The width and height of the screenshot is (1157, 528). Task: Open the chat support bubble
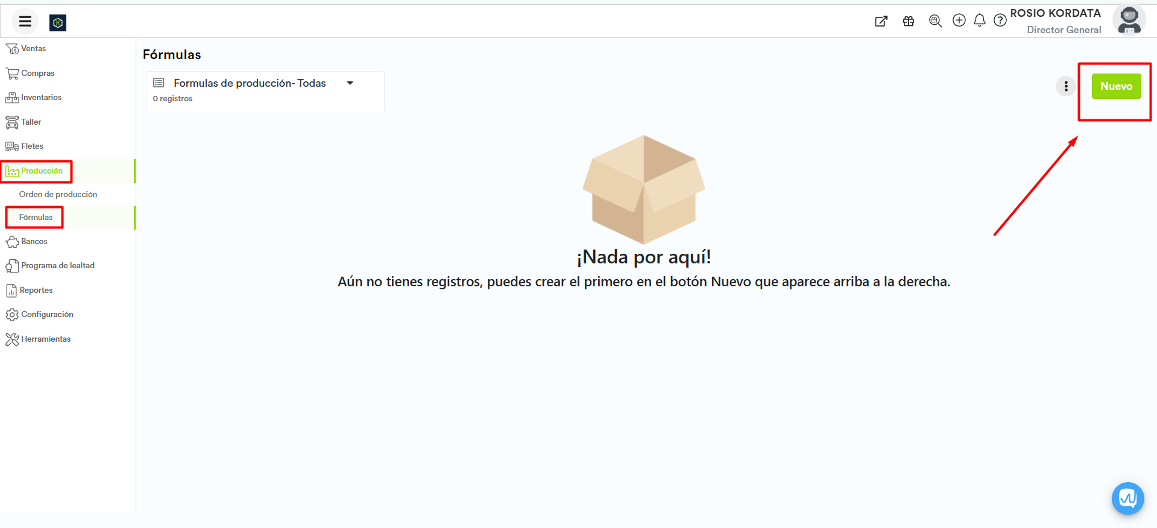point(1127,498)
